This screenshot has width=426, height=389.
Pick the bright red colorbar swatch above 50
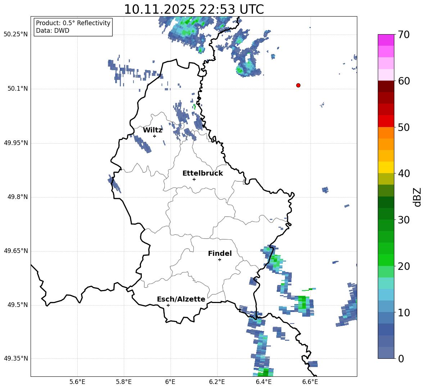386,121
